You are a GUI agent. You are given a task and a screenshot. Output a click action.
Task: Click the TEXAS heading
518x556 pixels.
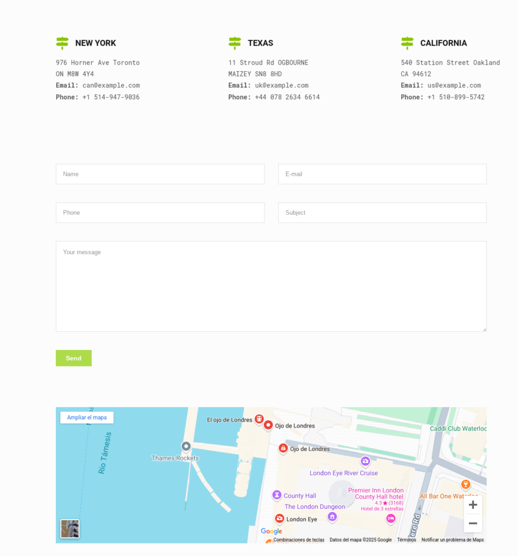pyautogui.click(x=260, y=43)
